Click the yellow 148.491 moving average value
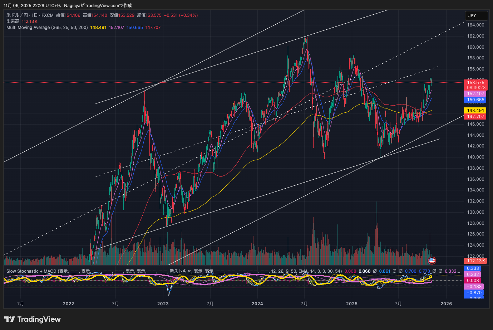The height and width of the screenshot is (330, 493). pyautogui.click(x=98, y=28)
